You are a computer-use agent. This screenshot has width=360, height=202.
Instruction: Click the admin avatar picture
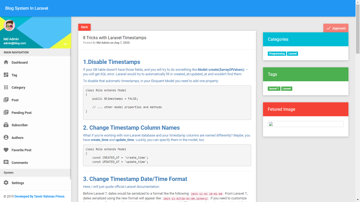[9, 26]
